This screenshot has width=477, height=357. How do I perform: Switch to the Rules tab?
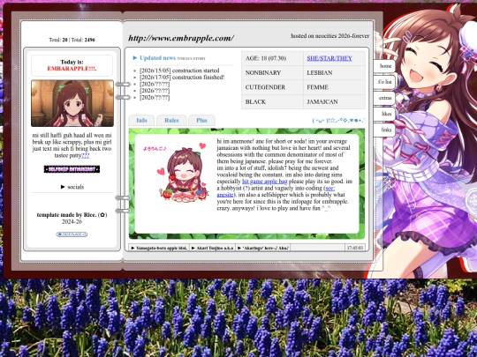tap(171, 121)
